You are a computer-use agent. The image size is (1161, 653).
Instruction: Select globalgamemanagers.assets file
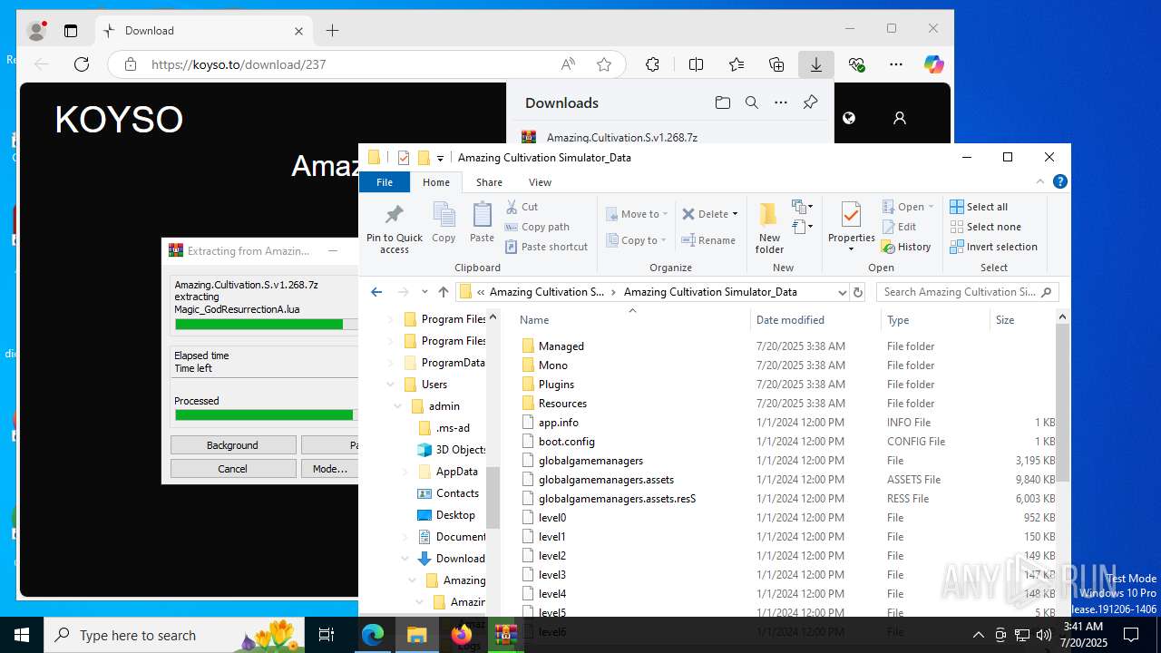tap(606, 480)
